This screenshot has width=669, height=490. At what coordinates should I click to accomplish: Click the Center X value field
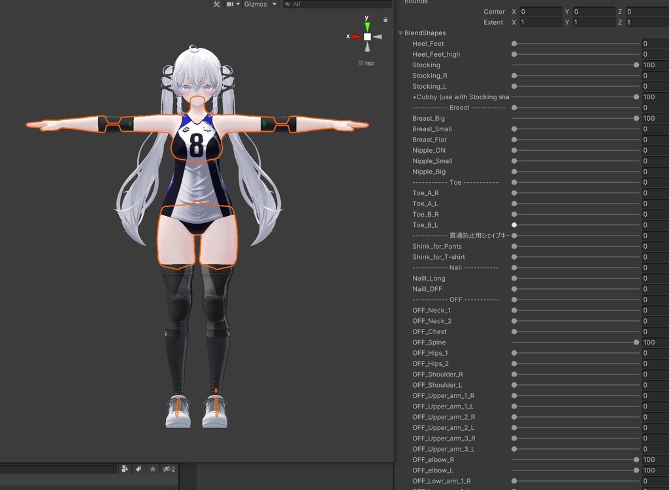point(540,12)
